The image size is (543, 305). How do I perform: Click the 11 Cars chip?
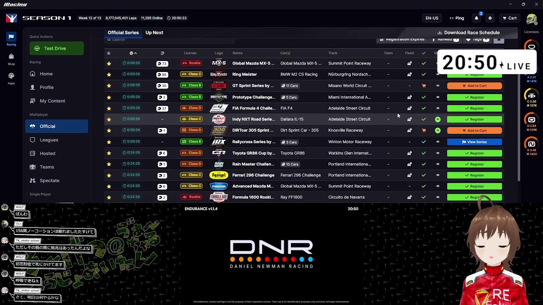click(x=290, y=86)
